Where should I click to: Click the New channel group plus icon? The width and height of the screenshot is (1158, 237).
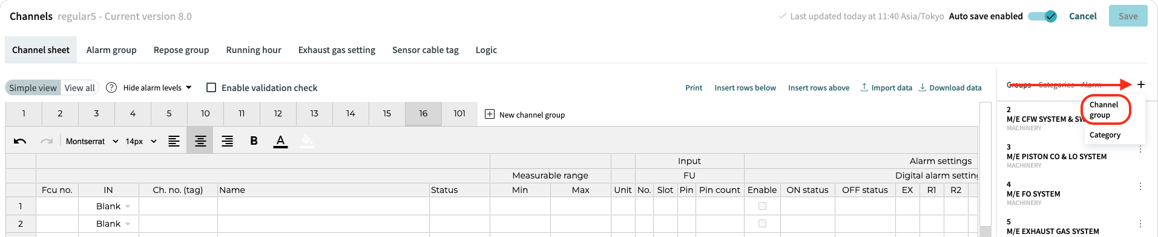[490, 114]
